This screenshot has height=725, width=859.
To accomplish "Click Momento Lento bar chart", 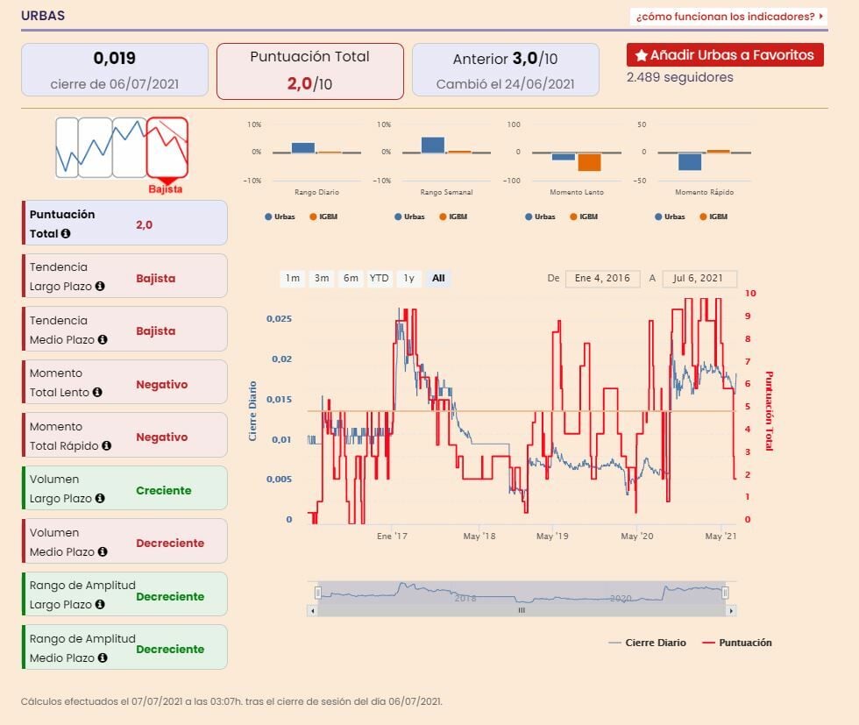I will (577, 153).
